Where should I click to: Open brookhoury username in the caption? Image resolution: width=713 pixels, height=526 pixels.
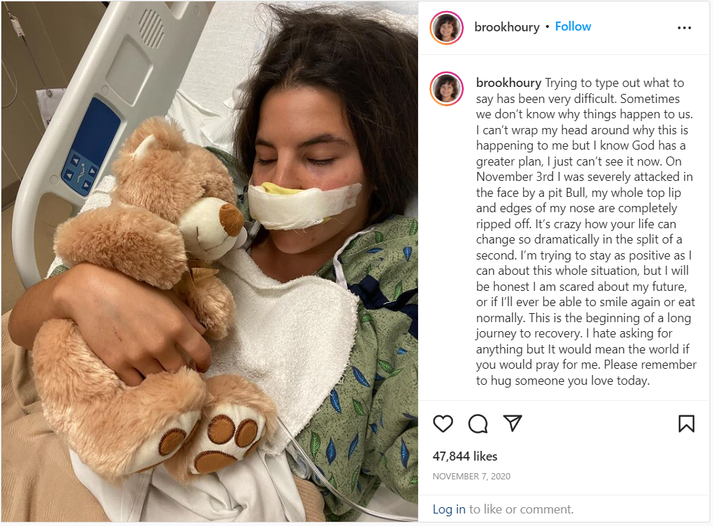[x=508, y=83]
